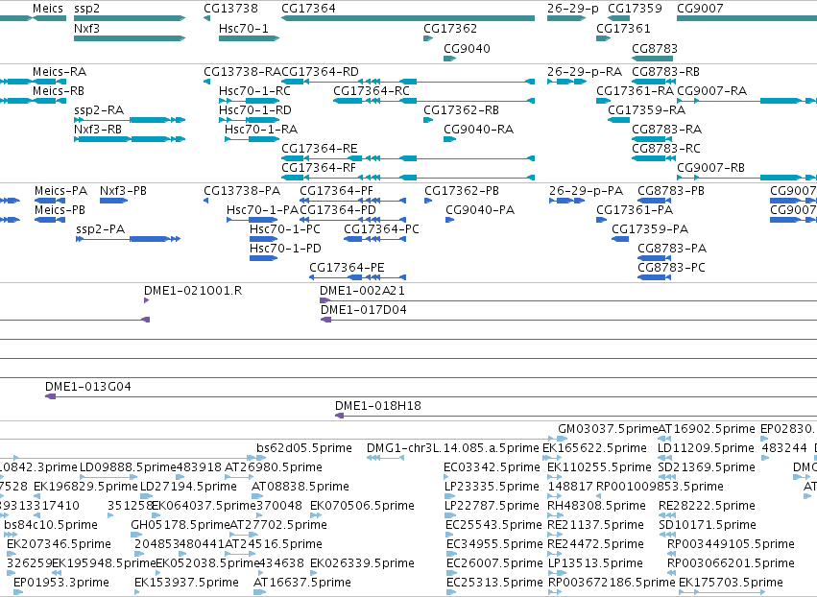Click transcript Hsc70-1-RC

point(254,90)
